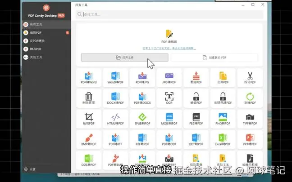Open the DOCX to PDF tool

[115, 98]
